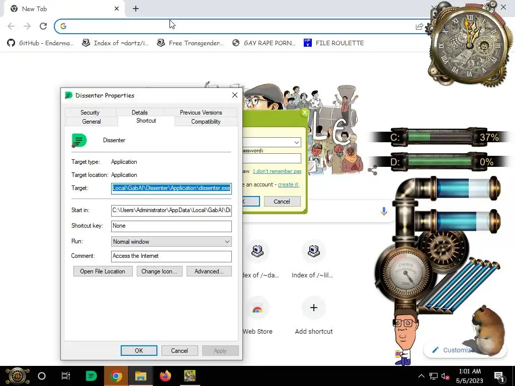The height and width of the screenshot is (386, 515).
Task: Open the Run window mode dropdown
Action: (x=171, y=242)
